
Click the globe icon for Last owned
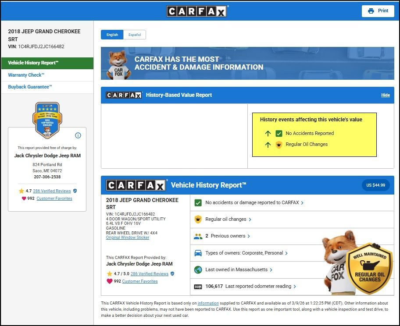(x=198, y=270)
